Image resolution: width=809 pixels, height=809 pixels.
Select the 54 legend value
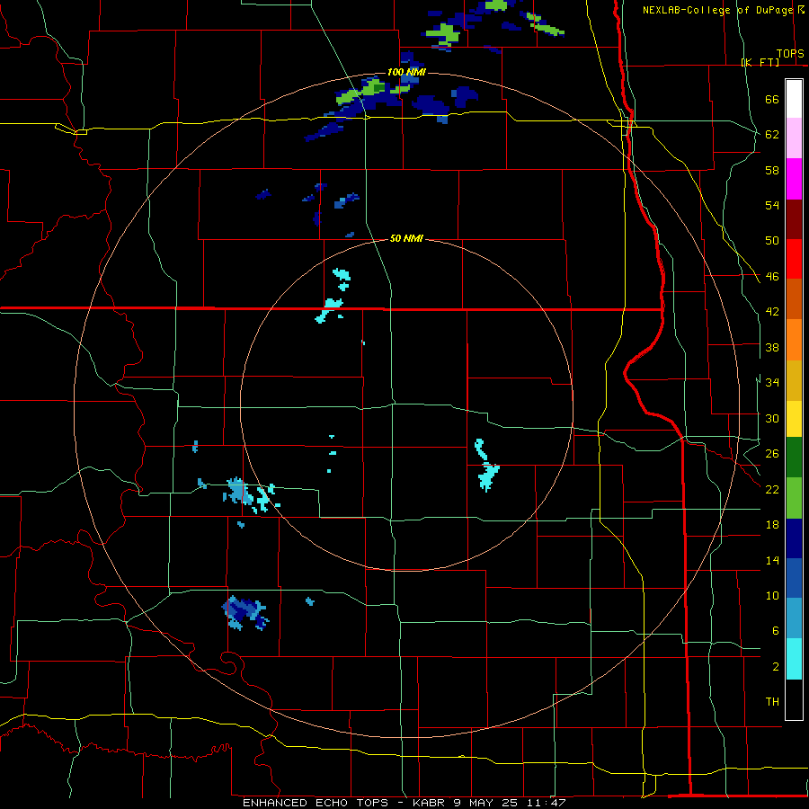click(x=772, y=205)
